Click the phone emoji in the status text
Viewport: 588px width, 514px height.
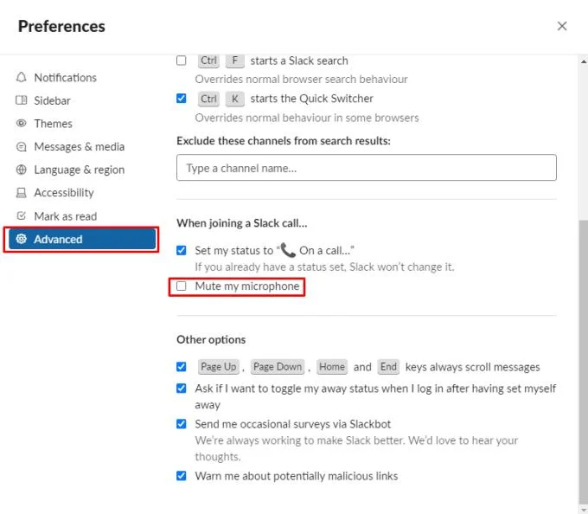288,250
